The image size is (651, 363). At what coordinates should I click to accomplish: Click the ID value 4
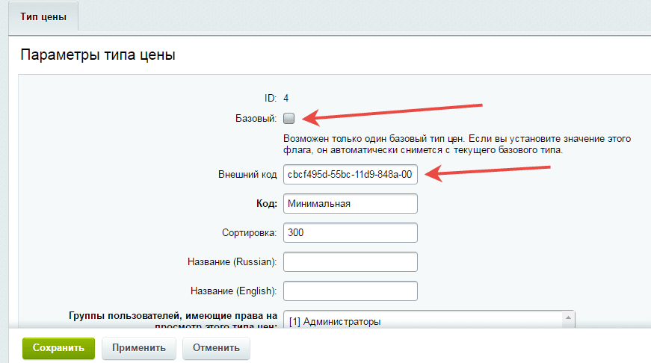point(286,98)
